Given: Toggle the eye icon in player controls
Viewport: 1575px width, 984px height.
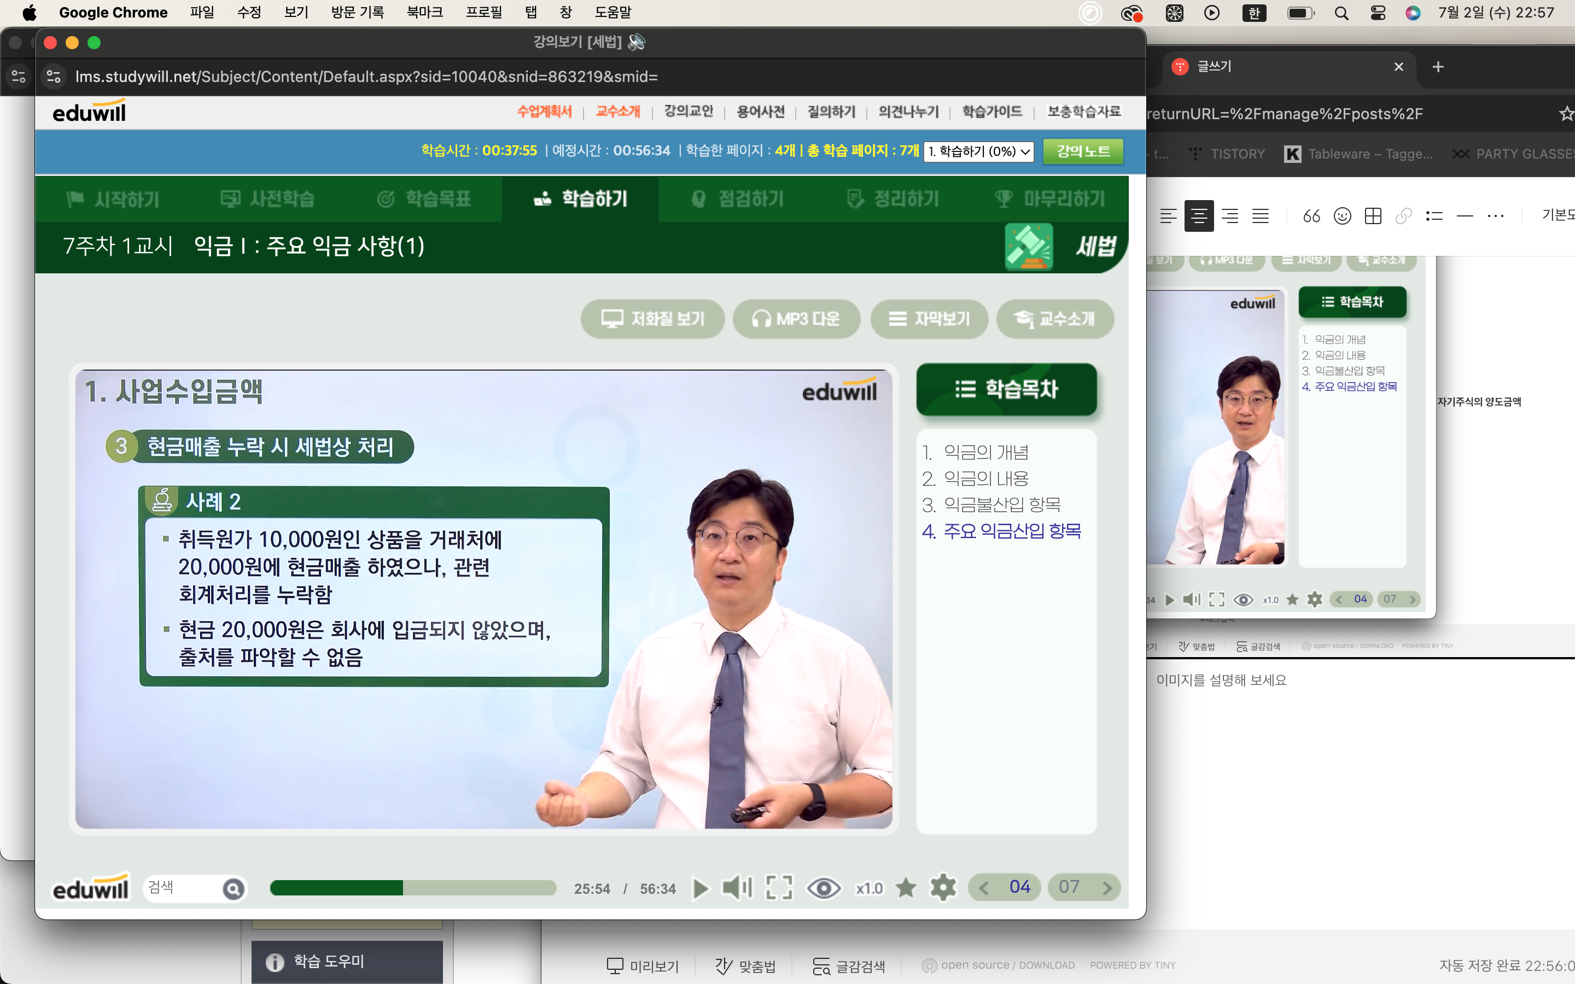Looking at the screenshot, I should (823, 888).
